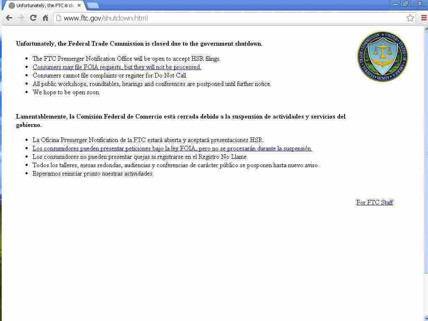
Task: Bookmark this page with the star icon
Action: 410,18
